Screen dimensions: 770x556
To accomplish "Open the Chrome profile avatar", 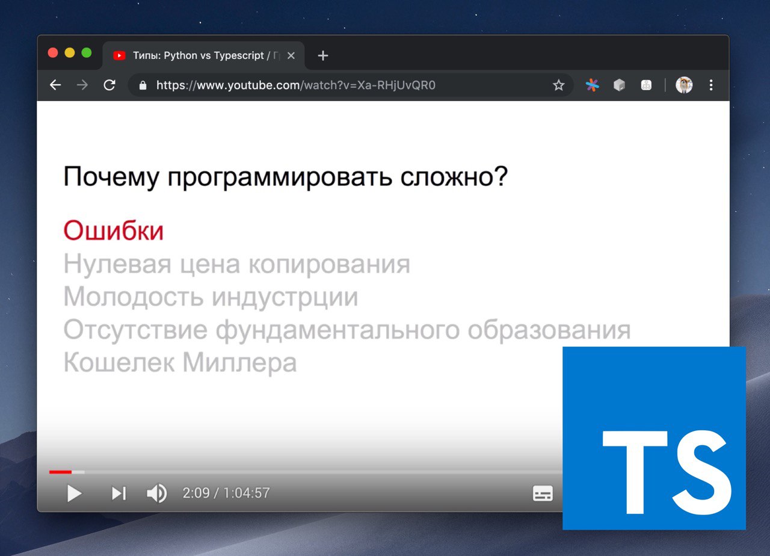I will 684,85.
